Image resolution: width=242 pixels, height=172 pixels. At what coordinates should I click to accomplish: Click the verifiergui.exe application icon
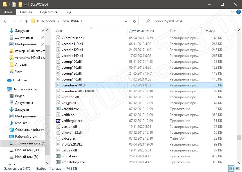[58, 121]
